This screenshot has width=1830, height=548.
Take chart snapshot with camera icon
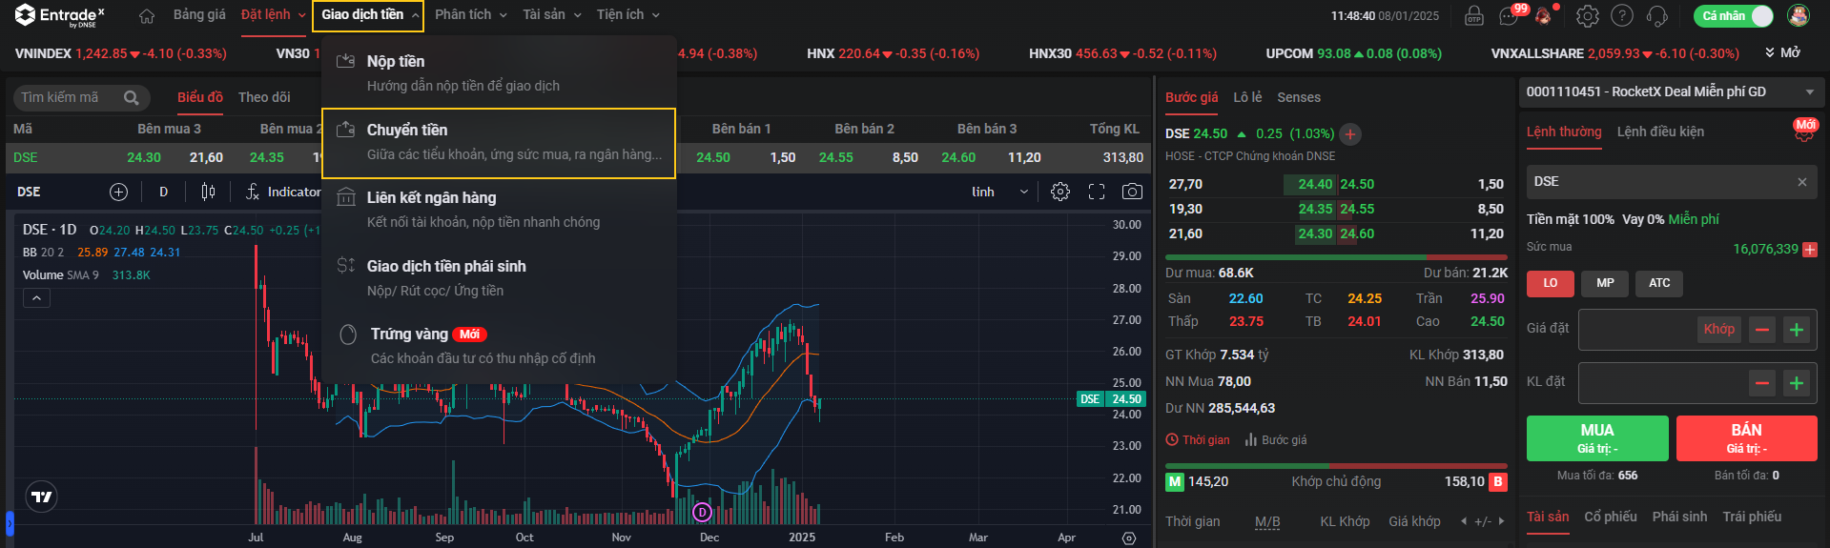(1132, 192)
